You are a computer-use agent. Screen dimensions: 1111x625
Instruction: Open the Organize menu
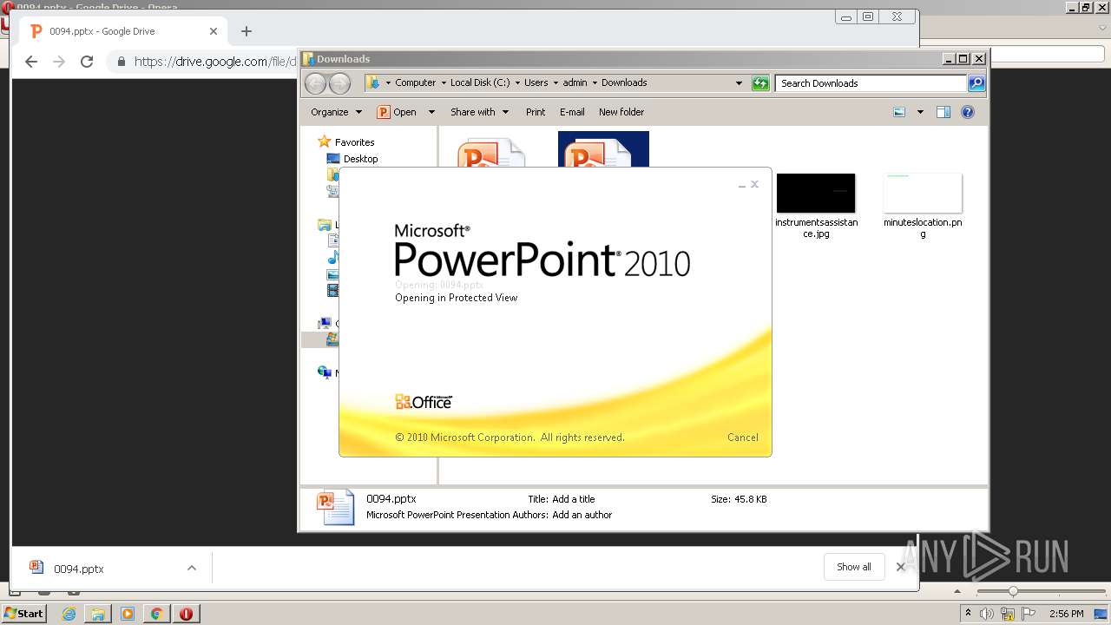tap(336, 112)
